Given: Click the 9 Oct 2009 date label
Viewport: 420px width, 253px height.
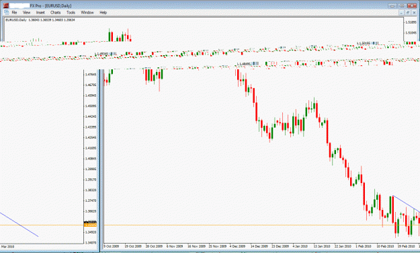Looking at the screenshot, I should click(111, 246).
